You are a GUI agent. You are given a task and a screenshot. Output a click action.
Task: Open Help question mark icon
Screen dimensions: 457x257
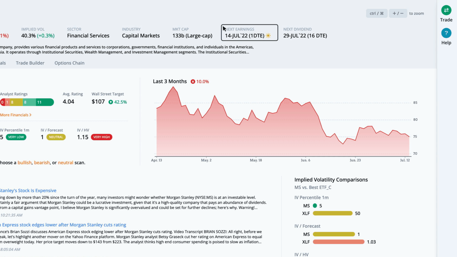(446, 33)
